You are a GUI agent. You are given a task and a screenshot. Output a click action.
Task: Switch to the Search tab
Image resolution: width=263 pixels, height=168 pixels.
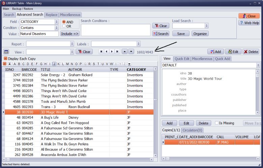(9, 15)
